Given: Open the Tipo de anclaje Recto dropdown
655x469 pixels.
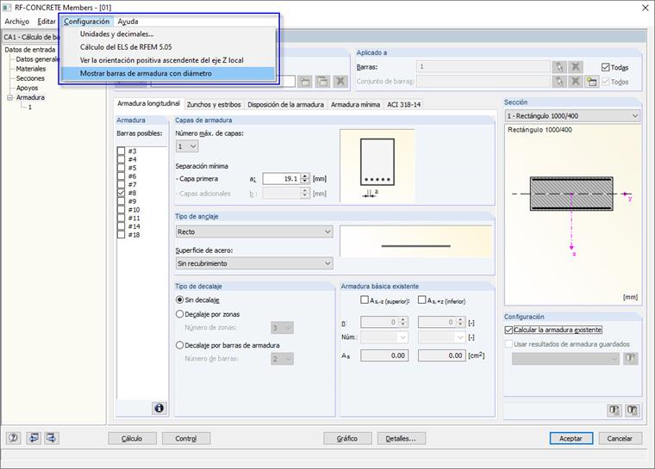Looking at the screenshot, I should [x=254, y=231].
